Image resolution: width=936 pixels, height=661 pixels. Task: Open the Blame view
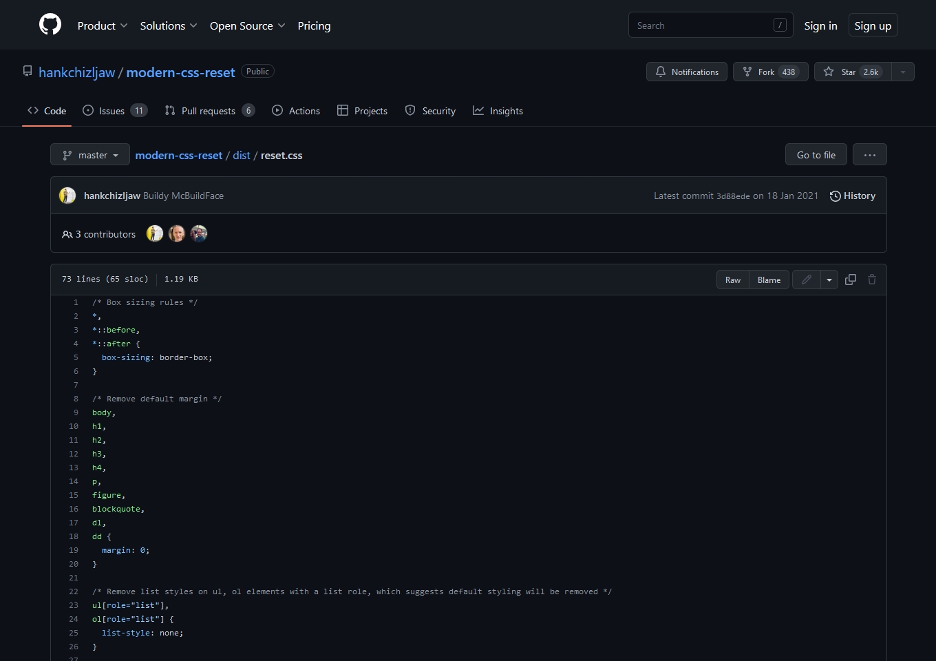click(x=769, y=280)
